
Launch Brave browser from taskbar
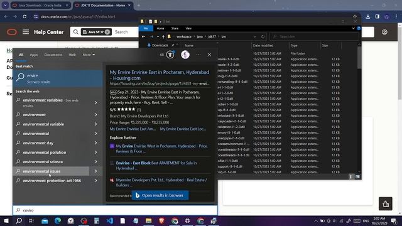tap(161, 220)
